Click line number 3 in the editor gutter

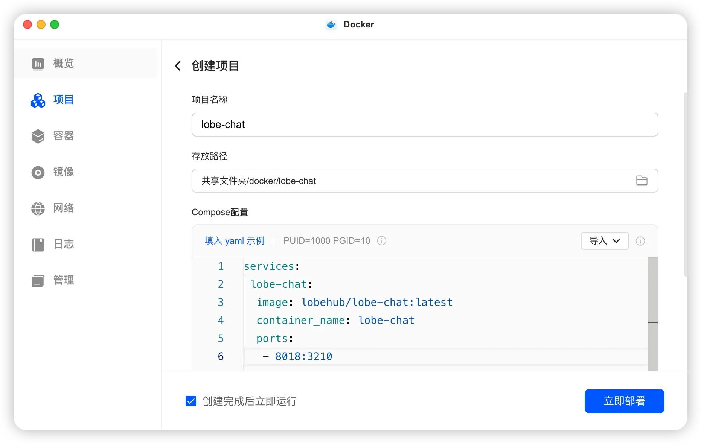point(221,303)
